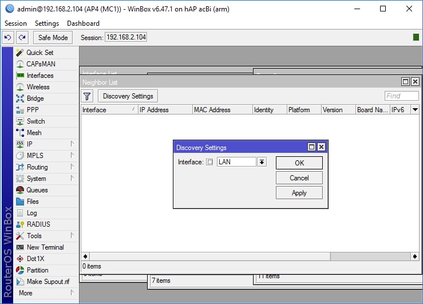Screen dimensions: 423x304
Task: Click the New Terminal console icon
Action: click(x=19, y=247)
